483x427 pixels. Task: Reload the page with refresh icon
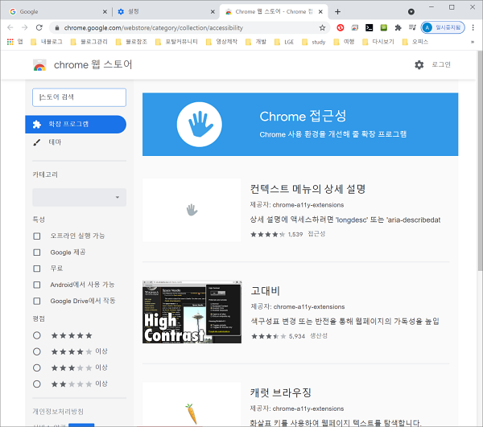[x=39, y=27]
